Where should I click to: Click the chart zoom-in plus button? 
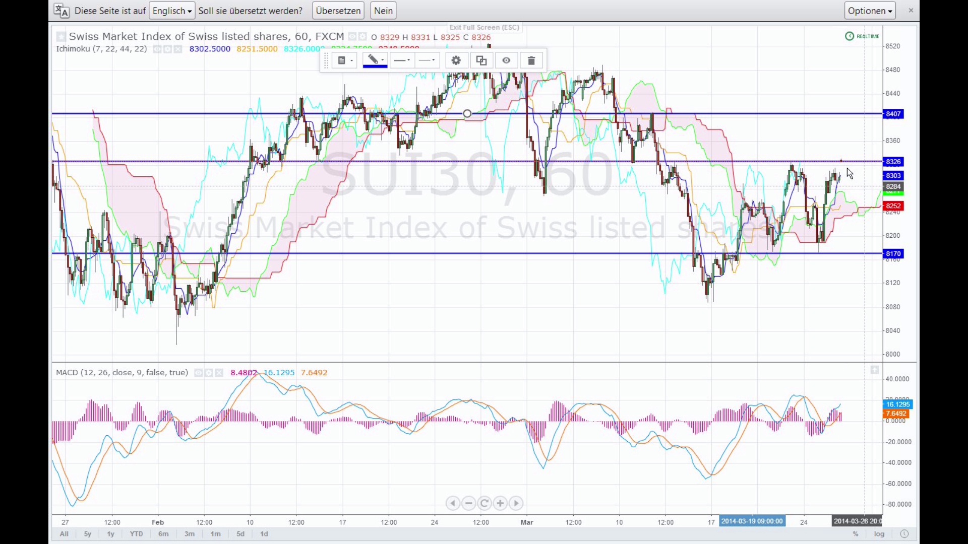point(500,503)
